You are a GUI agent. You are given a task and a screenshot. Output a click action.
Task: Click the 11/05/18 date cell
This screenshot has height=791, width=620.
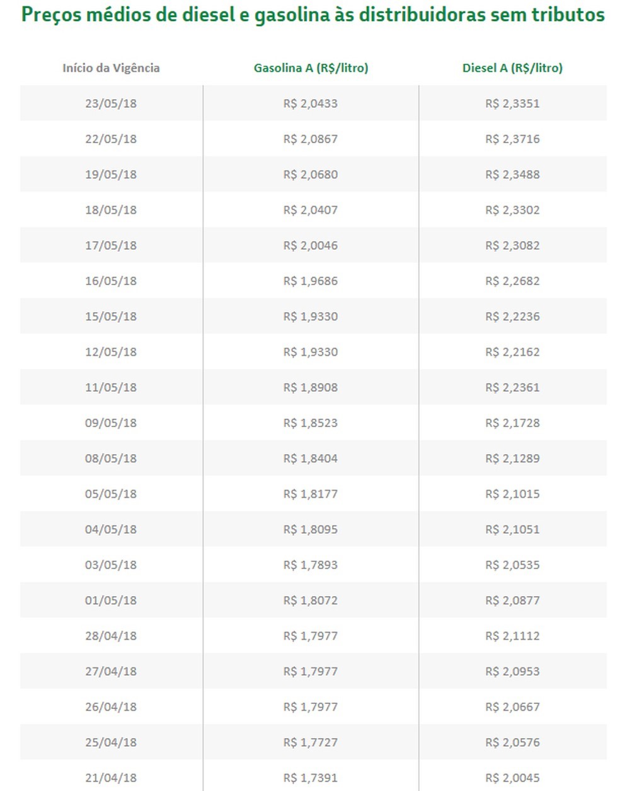click(111, 387)
